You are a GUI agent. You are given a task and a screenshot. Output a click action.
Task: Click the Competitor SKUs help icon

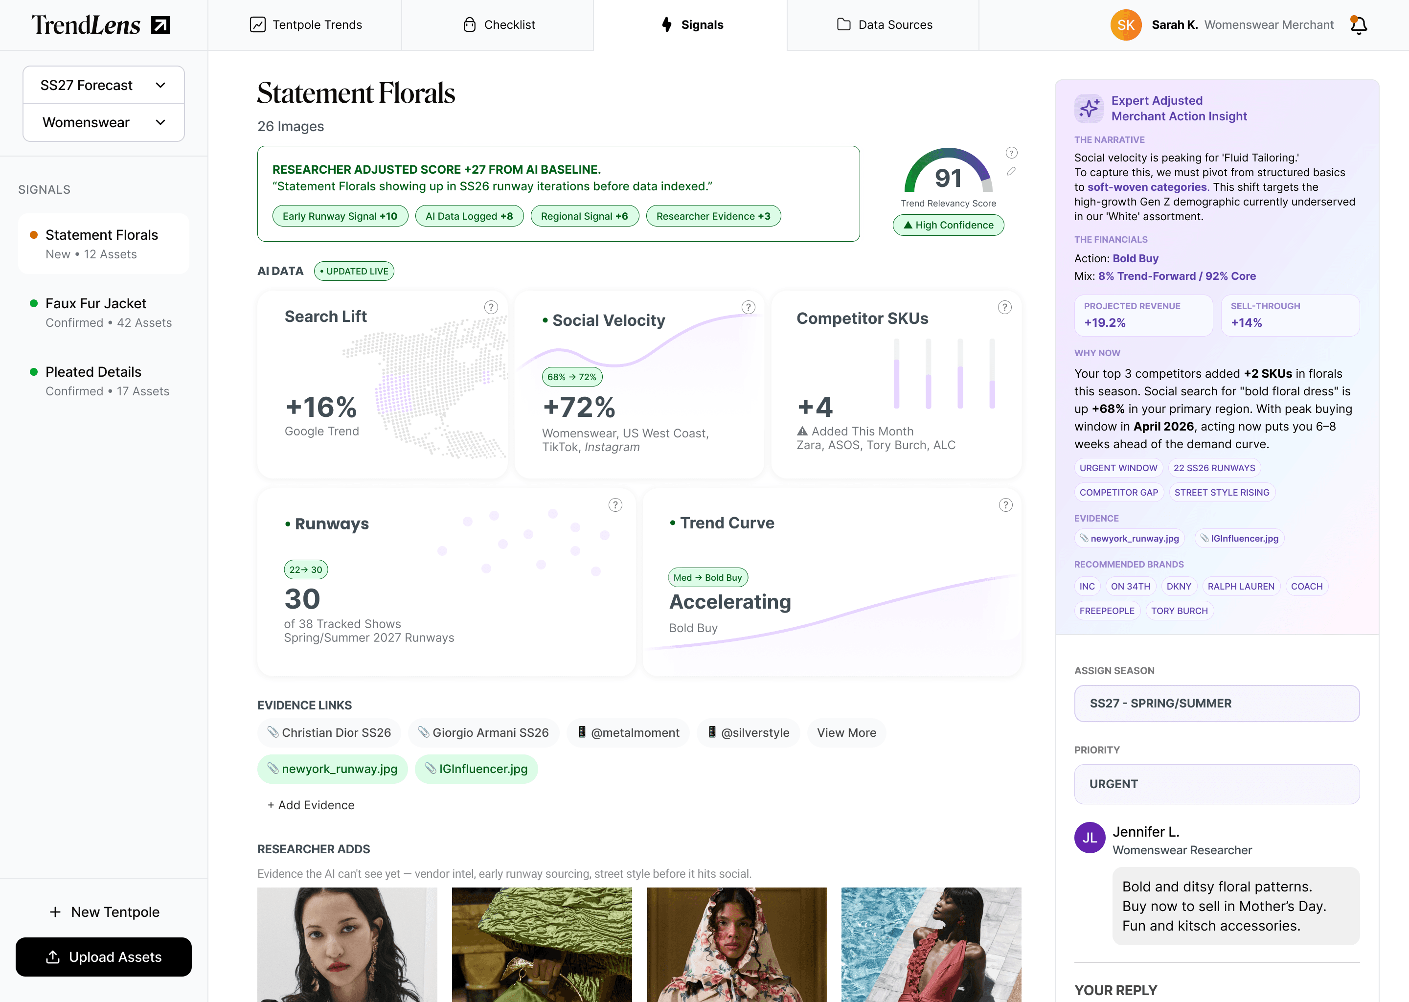pos(1004,307)
